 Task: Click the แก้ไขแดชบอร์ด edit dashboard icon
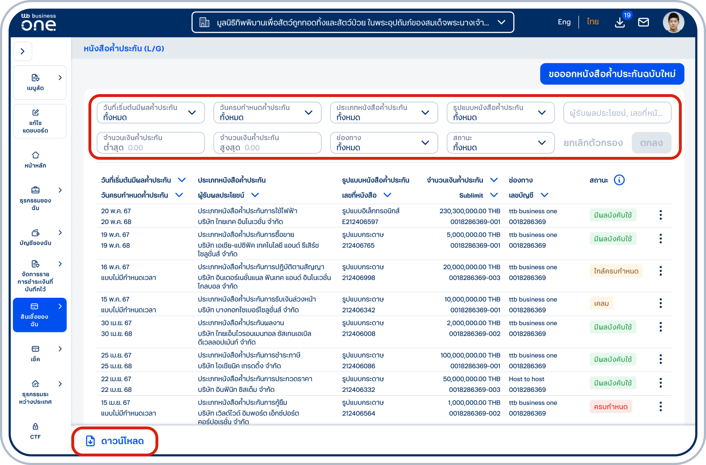pos(35,113)
